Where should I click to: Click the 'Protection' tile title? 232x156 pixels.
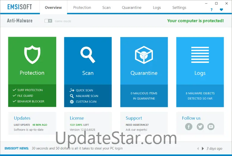pyautogui.click(x=32, y=73)
